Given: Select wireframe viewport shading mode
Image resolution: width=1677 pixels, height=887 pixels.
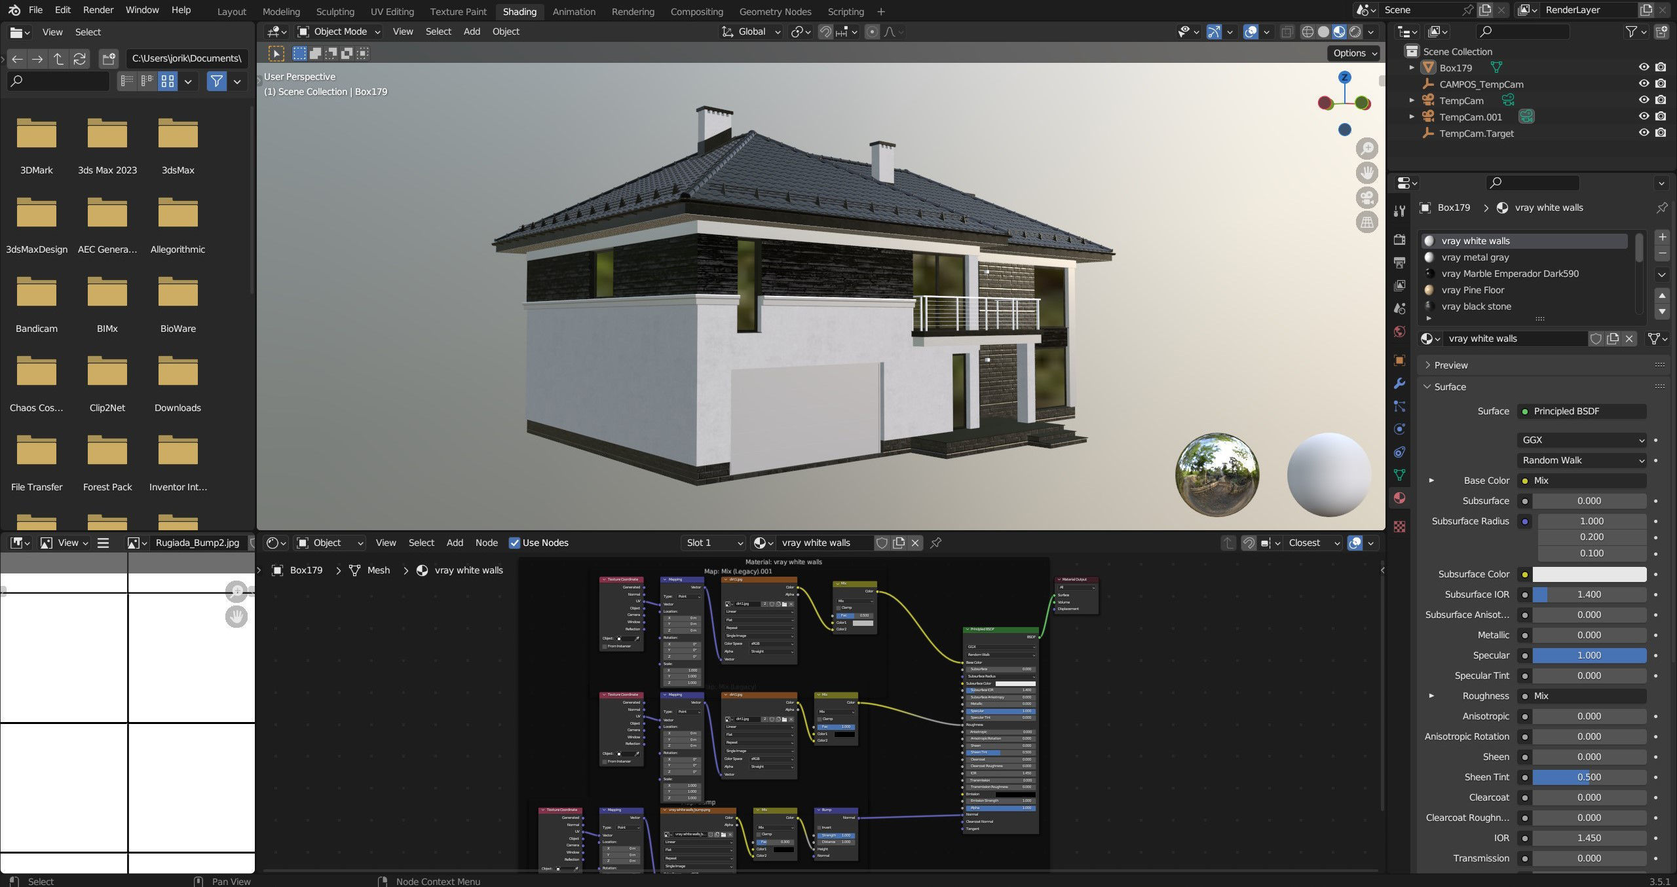Looking at the screenshot, I should coord(1308,31).
